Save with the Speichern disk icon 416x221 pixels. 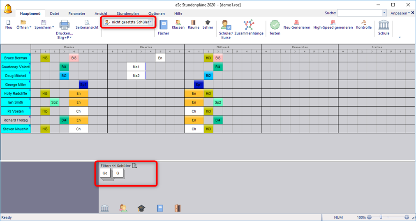(x=44, y=23)
